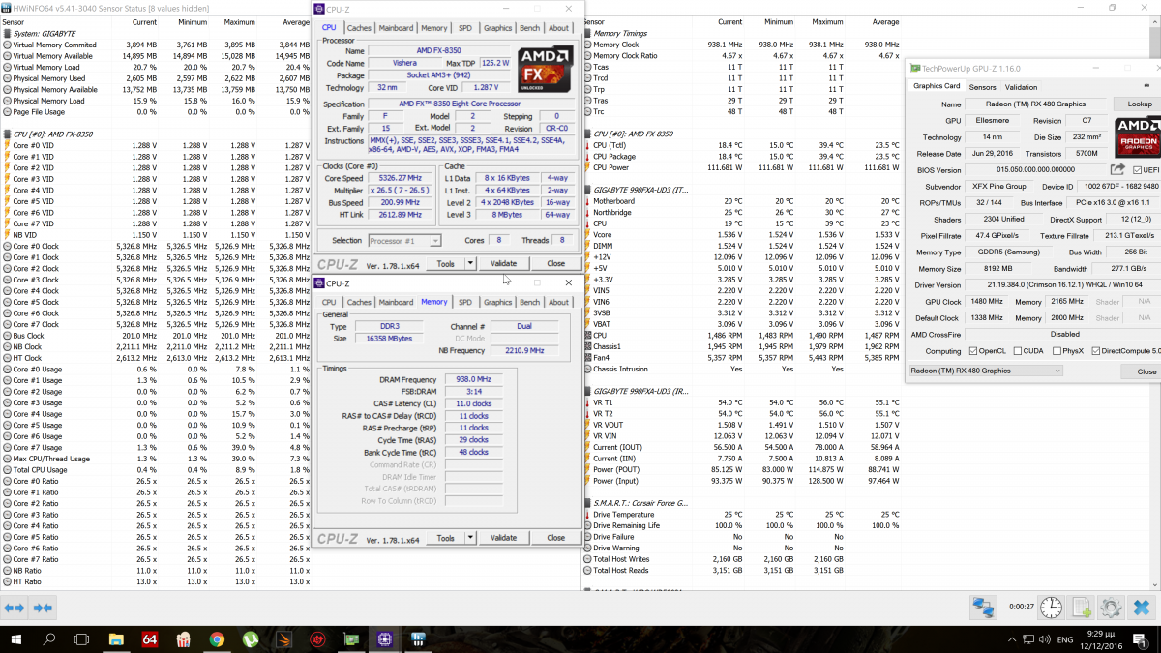Click CPU-Z Core Speed value field

pyautogui.click(x=402, y=178)
